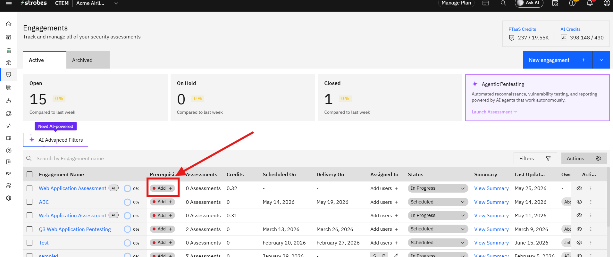613x257 pixels.
Task: Open AI Advanced Filters
Action: click(55, 140)
